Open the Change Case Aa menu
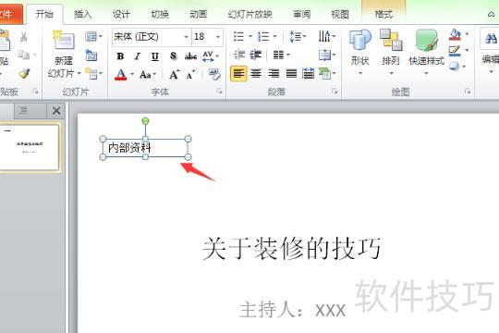 [145, 75]
